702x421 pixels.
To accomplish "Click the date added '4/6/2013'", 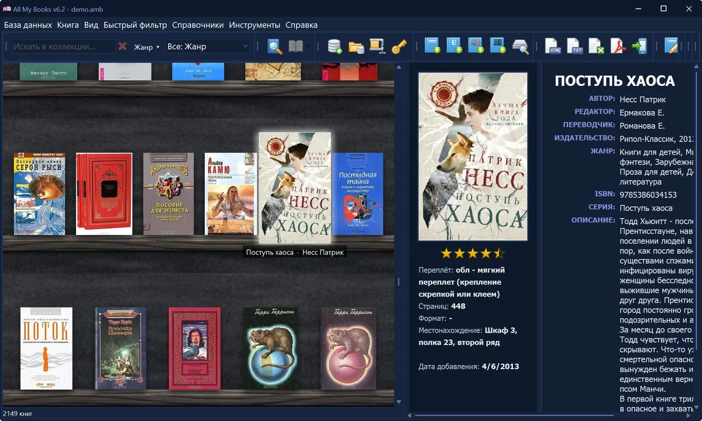I will point(500,367).
